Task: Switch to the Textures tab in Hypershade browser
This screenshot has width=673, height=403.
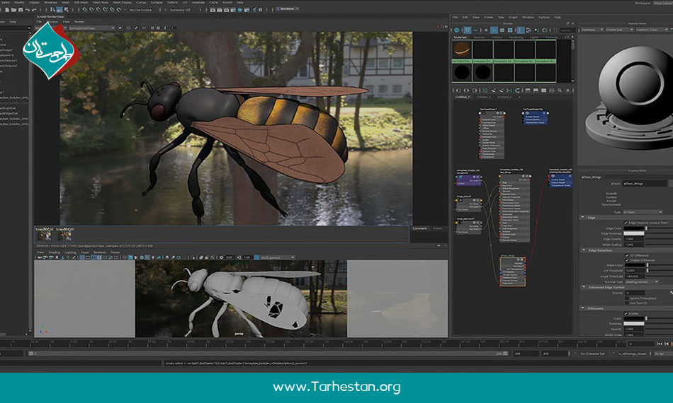Action: click(x=479, y=37)
